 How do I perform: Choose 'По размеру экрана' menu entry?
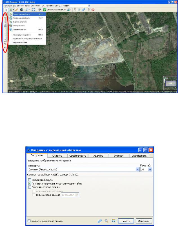[27, 30]
